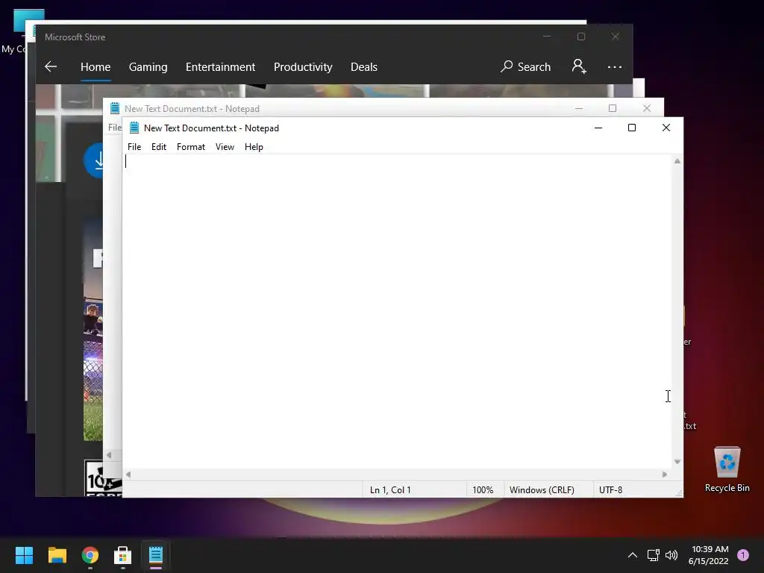Click the horizontal scrollbar left arrow in Notepad
764x573 pixels.
pyautogui.click(x=128, y=474)
